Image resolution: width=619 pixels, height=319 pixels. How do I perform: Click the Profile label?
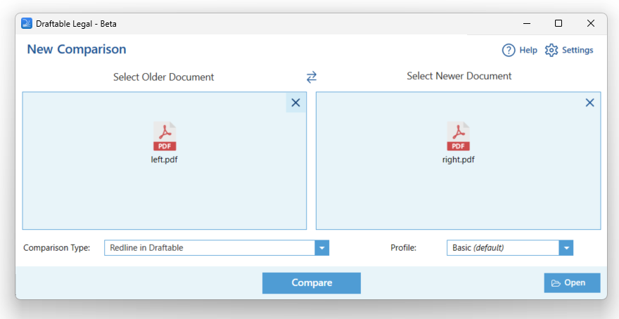404,248
